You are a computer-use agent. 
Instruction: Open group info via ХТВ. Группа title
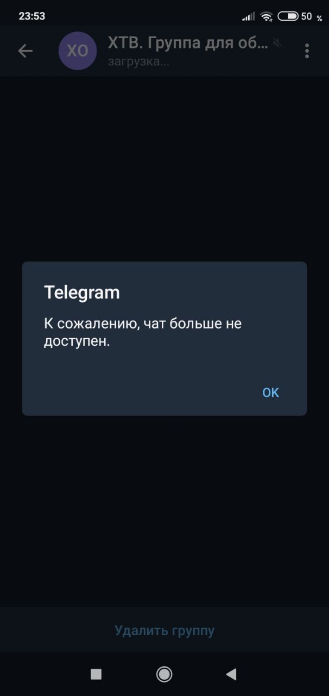tap(188, 43)
